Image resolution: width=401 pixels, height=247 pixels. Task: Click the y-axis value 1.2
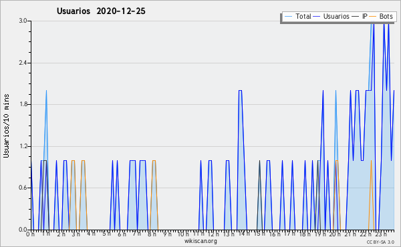(x=23, y=146)
